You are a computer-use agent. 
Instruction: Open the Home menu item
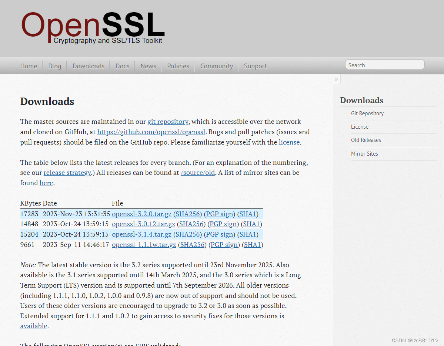coord(29,66)
